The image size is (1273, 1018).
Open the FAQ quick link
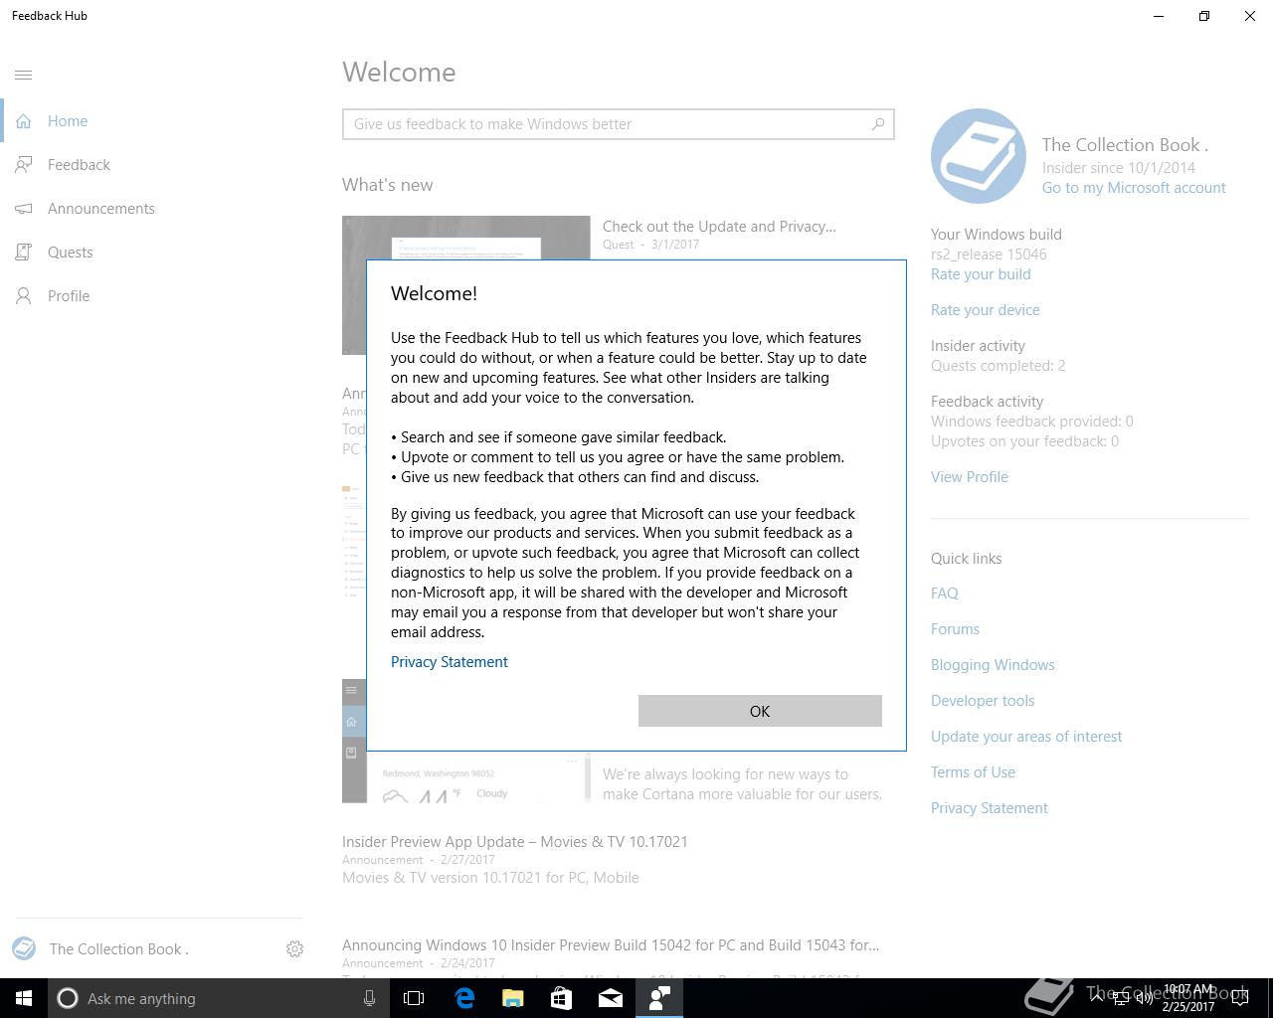click(945, 594)
